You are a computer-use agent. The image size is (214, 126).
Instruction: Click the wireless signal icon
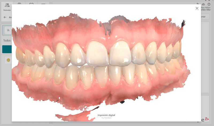click(198, 4)
